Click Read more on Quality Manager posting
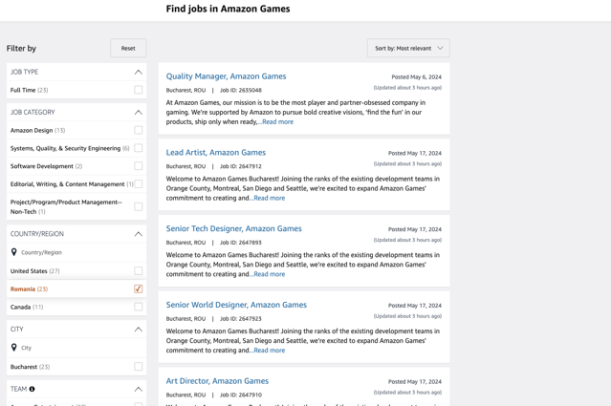611x406 pixels. [277, 122]
